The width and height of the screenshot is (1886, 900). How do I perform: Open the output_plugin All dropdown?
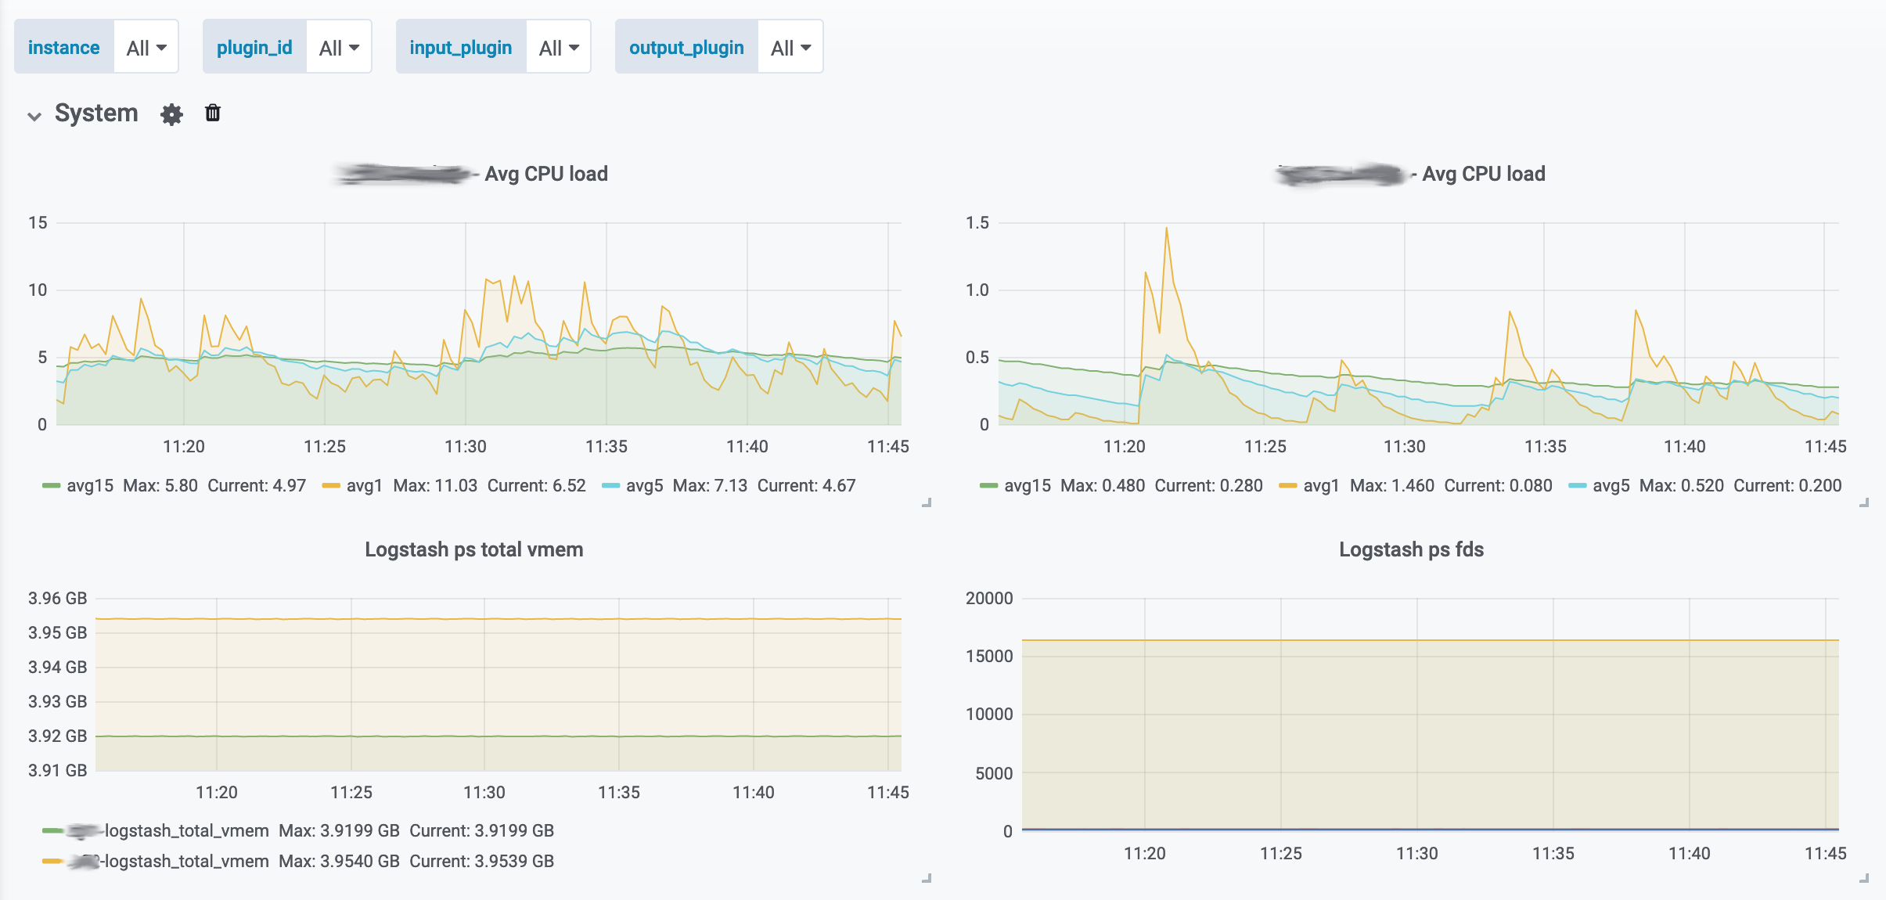click(x=790, y=48)
